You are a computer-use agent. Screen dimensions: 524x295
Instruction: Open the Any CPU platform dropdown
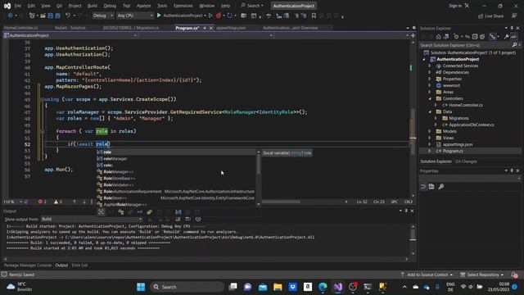click(x=134, y=16)
